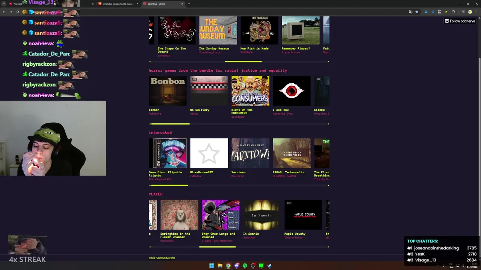Image resolution: width=481 pixels, height=270 pixels.
Task: Click the ESP LAA language indicator
Action: click(x=451, y=265)
